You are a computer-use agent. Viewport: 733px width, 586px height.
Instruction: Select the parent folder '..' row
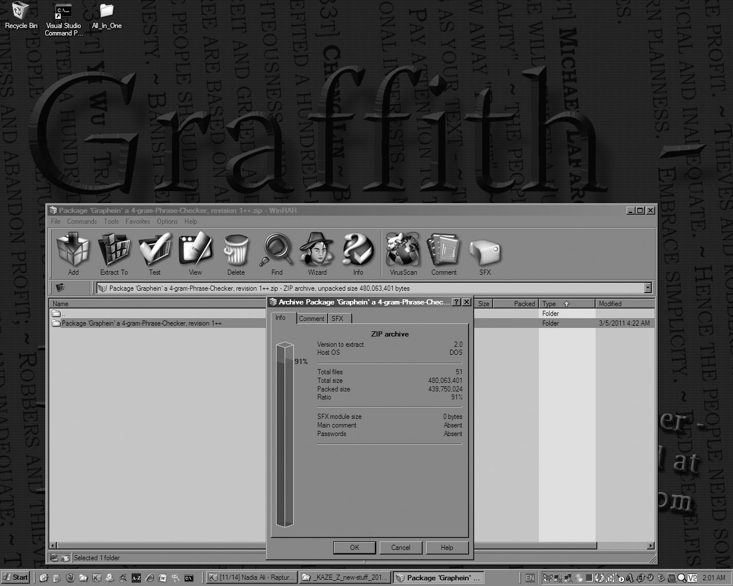tap(158, 314)
